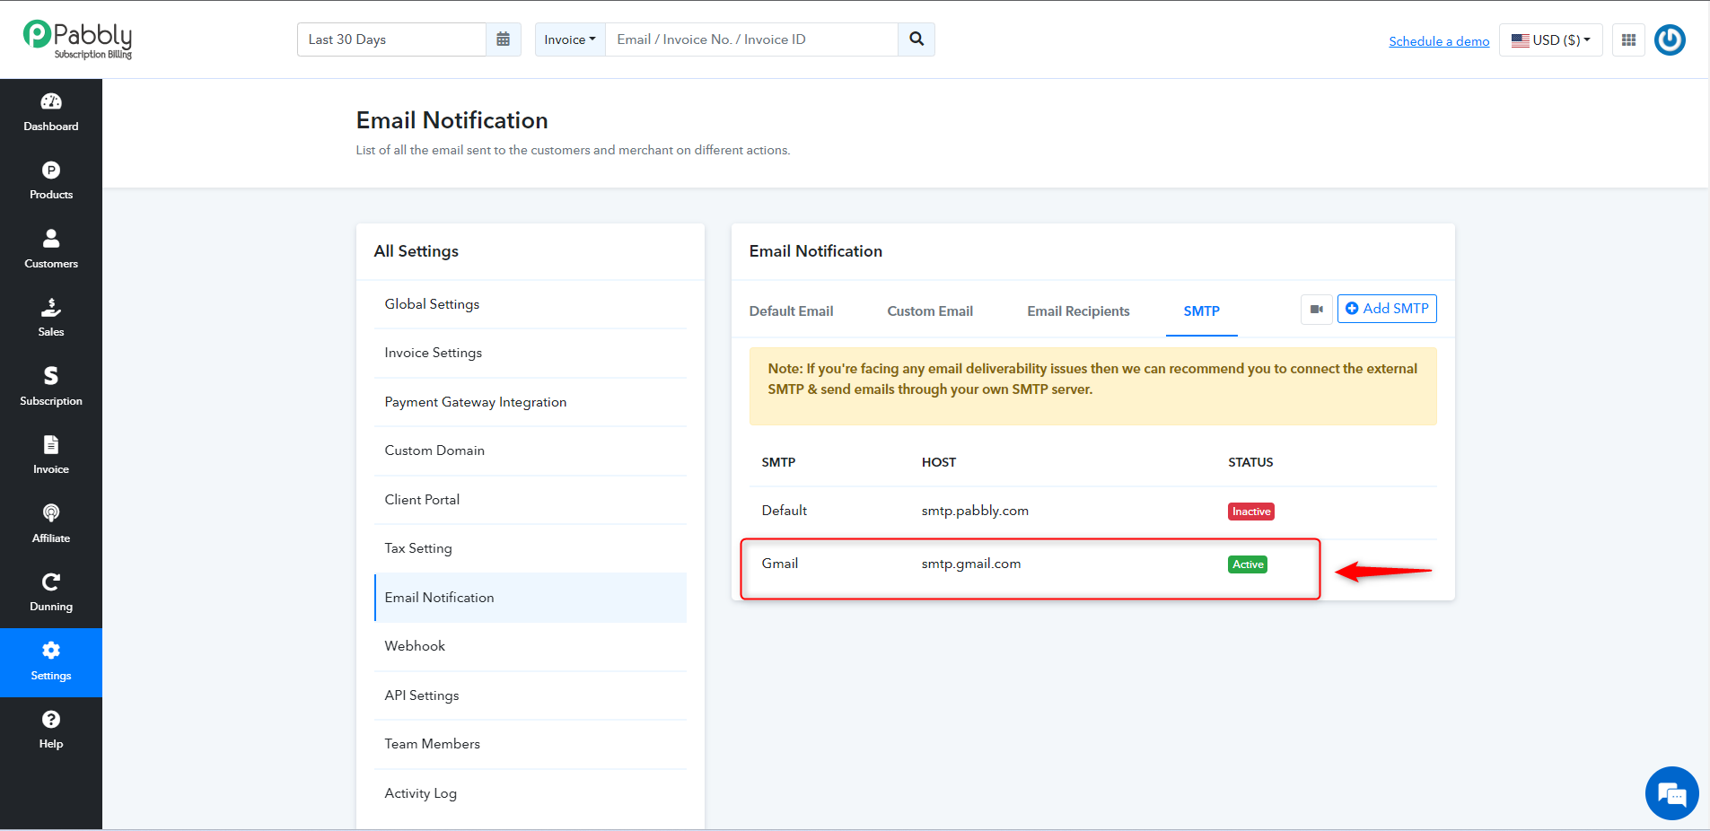Open the live chat bubble
Viewport: 1710px width, 831px height.
coord(1671,793)
